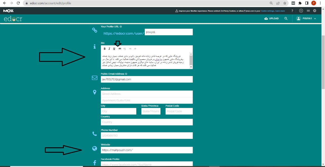The height and width of the screenshot is (167, 325).
Task: Apply italic formatting in the Bio editor
Action: (109, 49)
